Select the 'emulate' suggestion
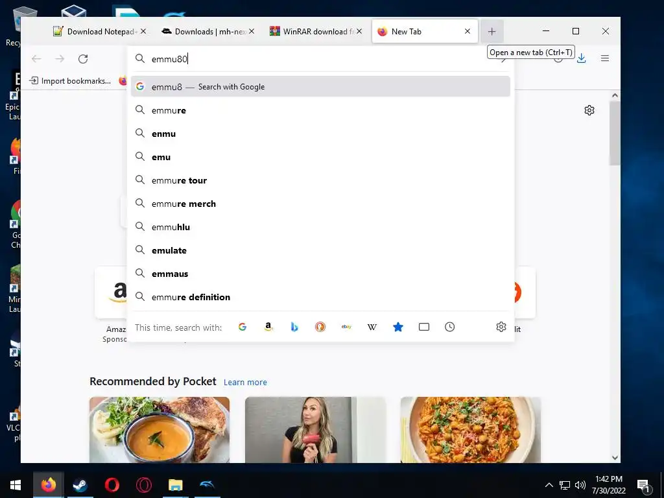This screenshot has width=664, height=498. [x=320, y=250]
